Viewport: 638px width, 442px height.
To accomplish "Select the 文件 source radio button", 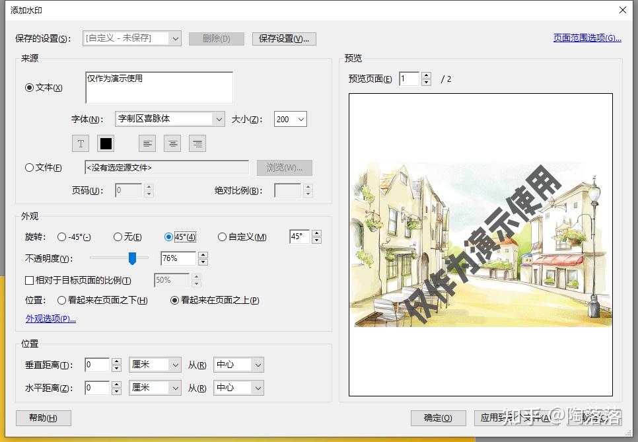I will pos(29,167).
